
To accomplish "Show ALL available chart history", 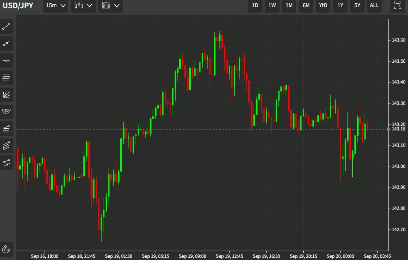I will tap(374, 6).
